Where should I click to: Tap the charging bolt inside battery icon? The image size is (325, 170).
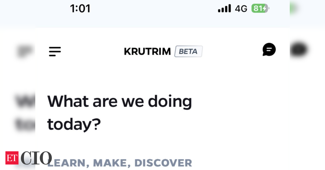click(264, 8)
